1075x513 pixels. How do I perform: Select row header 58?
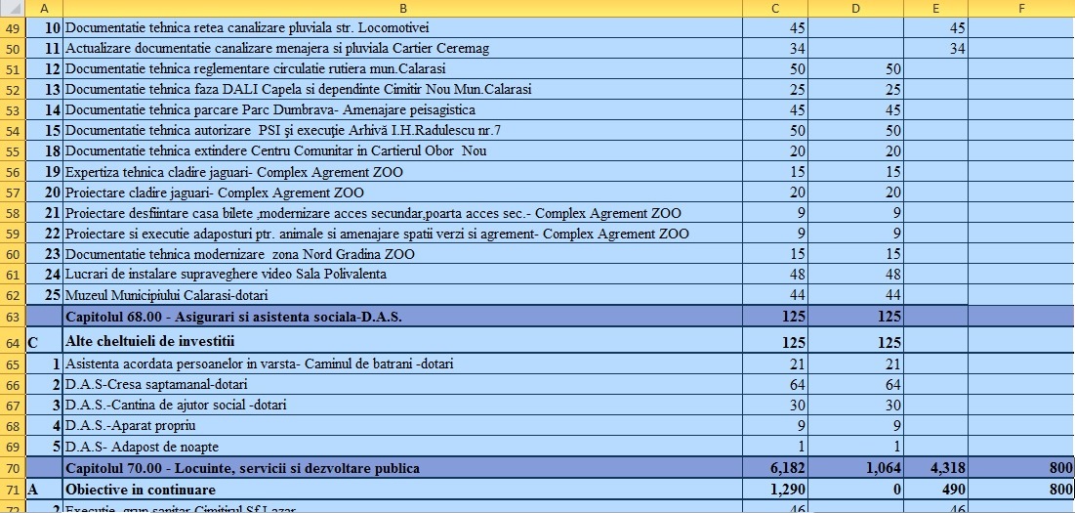pos(13,213)
